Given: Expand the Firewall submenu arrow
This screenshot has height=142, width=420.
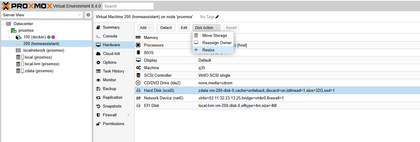Looking at the screenshot, I should coord(128,115).
